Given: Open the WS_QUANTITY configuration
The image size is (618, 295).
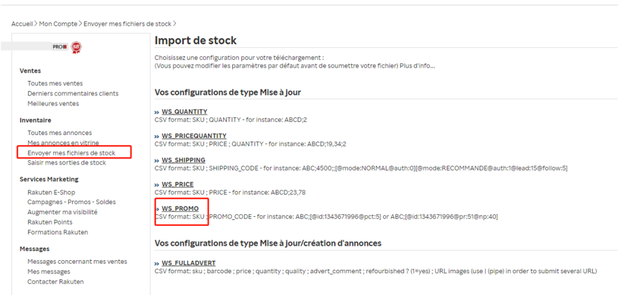Looking at the screenshot, I should click(184, 112).
